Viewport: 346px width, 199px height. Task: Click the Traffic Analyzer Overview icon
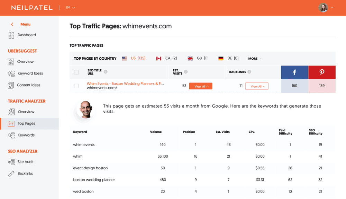11,112
